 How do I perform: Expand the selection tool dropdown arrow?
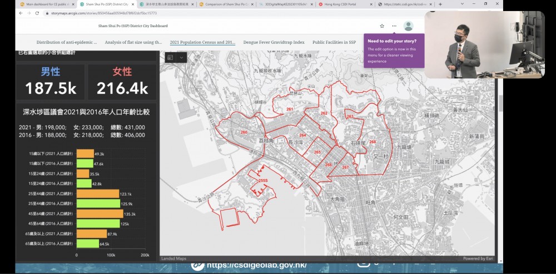click(181, 58)
